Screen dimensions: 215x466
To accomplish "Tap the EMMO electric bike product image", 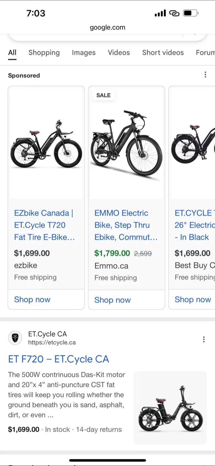I will [126, 142].
